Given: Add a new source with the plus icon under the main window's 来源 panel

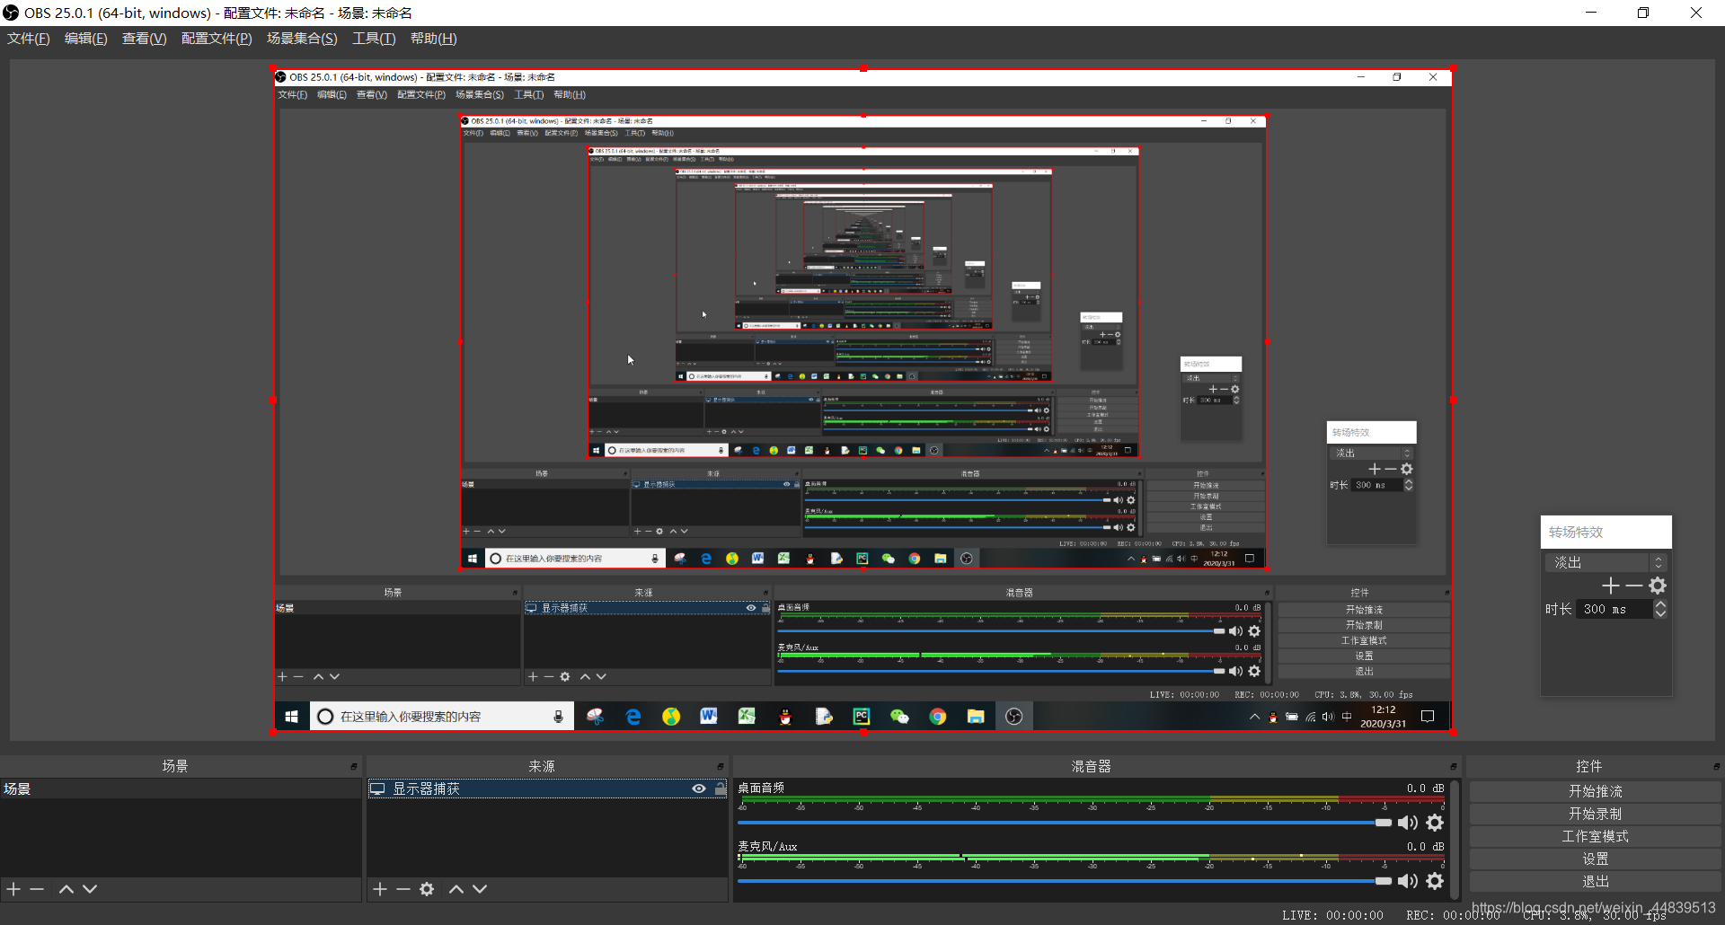Looking at the screenshot, I should click(380, 889).
